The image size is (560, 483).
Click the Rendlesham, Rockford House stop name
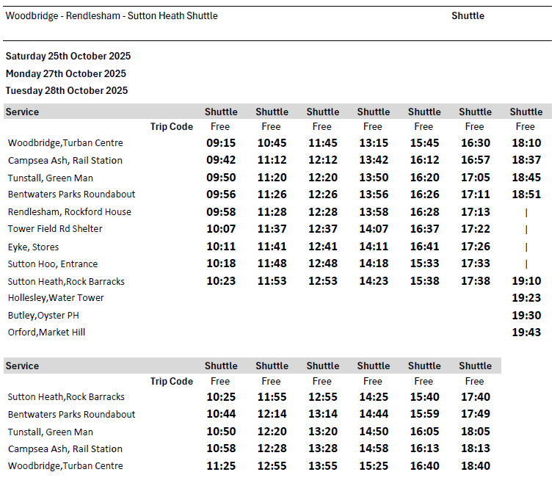click(x=70, y=212)
